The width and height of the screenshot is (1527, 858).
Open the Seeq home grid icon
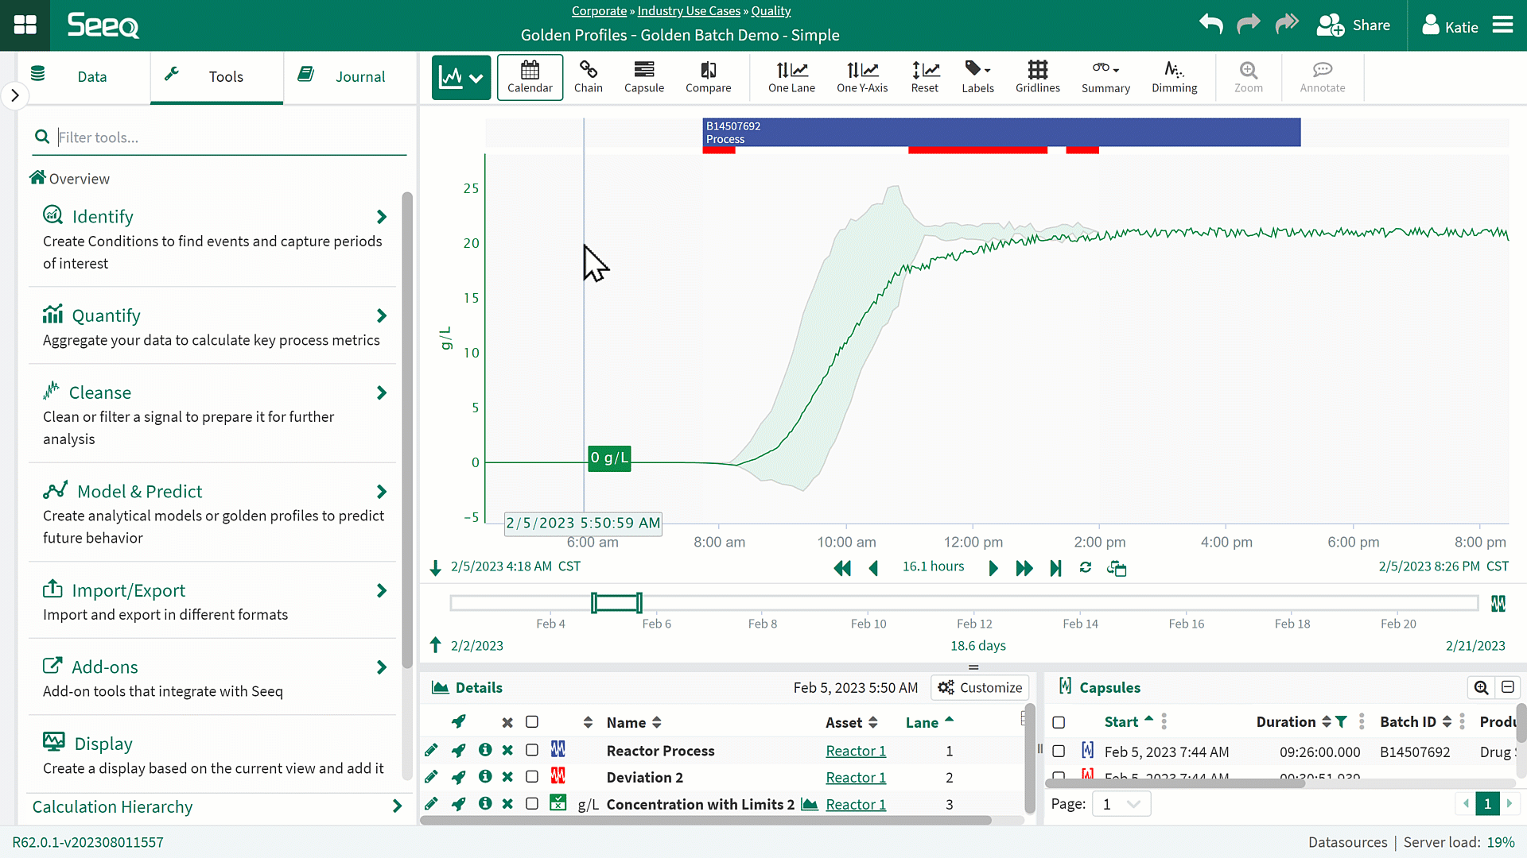25,25
